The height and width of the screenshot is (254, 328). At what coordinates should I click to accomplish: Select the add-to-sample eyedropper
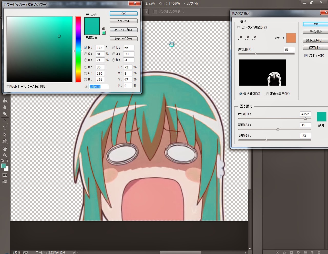(247, 38)
